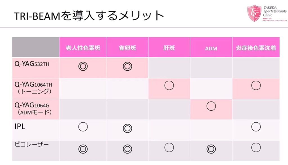
Task: Click circle for Q-YAG1064TH 肝斑
Action: click(x=169, y=85)
